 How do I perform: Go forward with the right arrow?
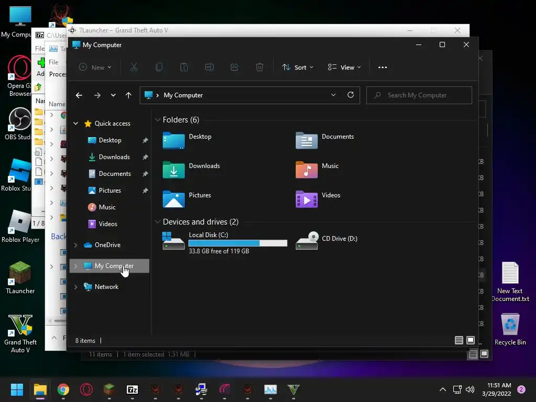click(97, 95)
